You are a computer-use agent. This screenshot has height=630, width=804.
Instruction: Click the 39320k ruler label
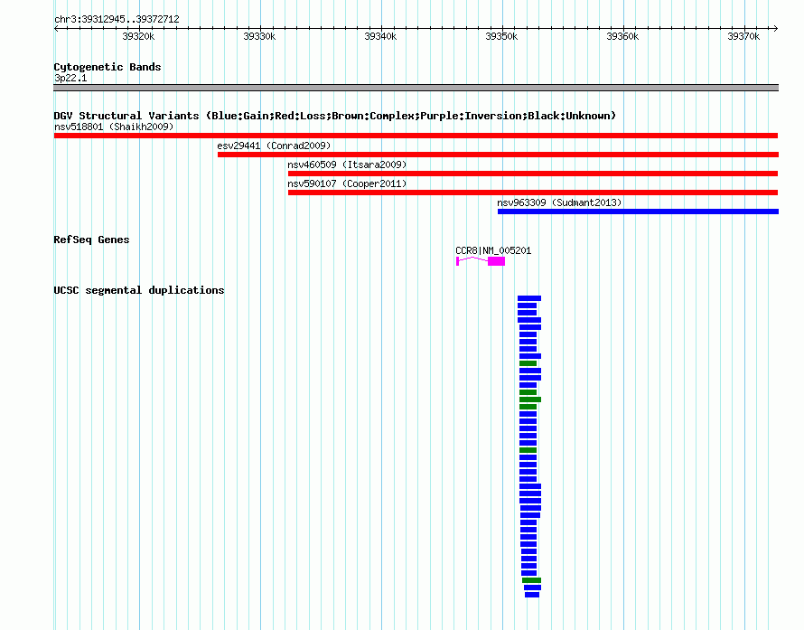138,36
